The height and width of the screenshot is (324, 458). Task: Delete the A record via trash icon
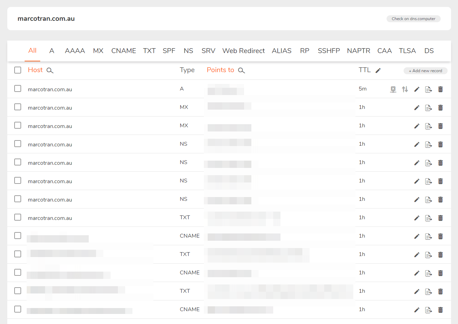pos(440,89)
